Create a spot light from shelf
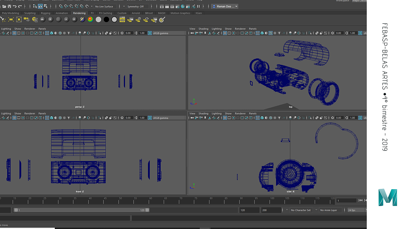Viewport: 408px width, 229px height. [x=3, y=19]
